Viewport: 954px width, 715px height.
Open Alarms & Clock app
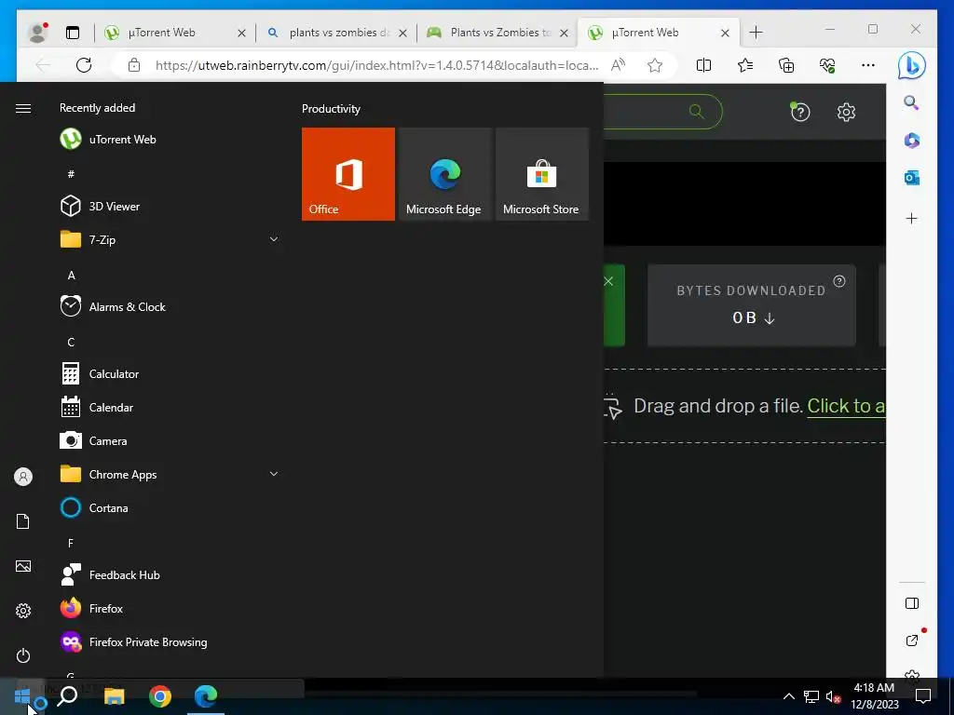click(x=170, y=306)
